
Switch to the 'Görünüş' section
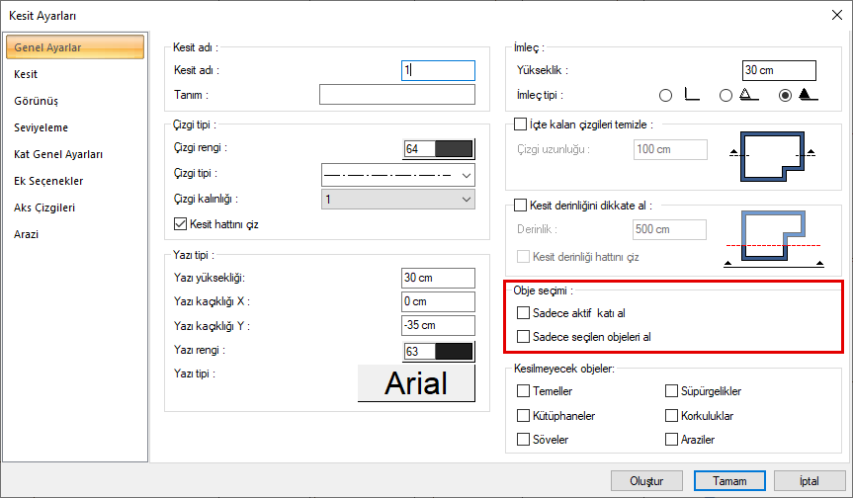coord(37,101)
